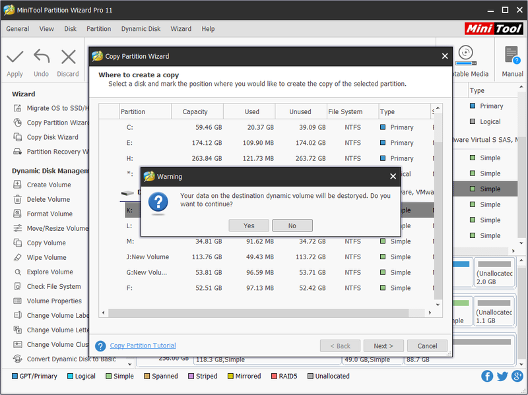
Task: Click the Apply checkmark icon
Action: 15,57
